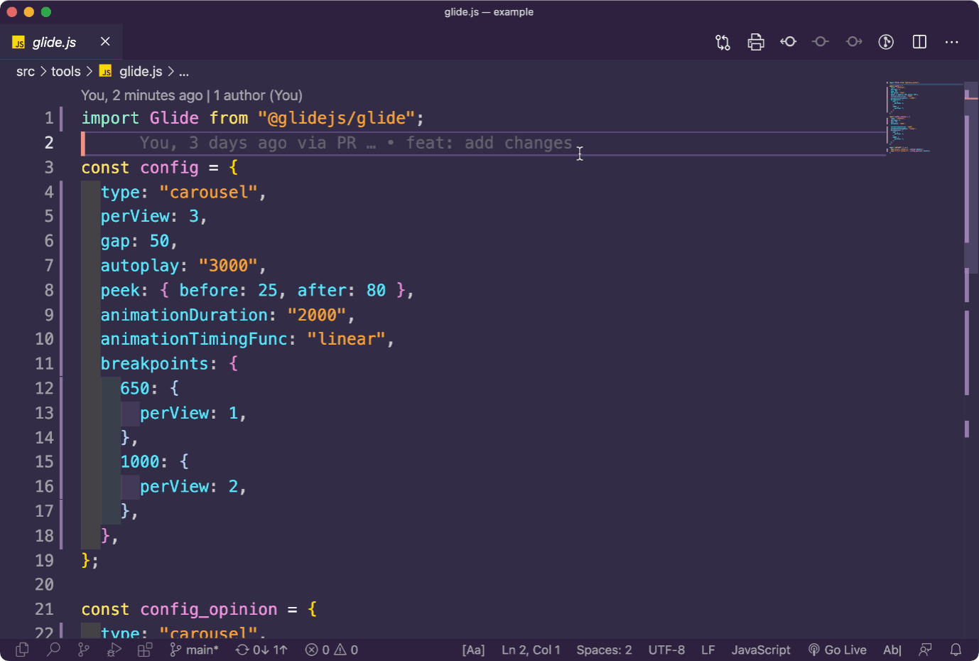Click the [Aa] status bar item
979x661 pixels.
(x=473, y=650)
